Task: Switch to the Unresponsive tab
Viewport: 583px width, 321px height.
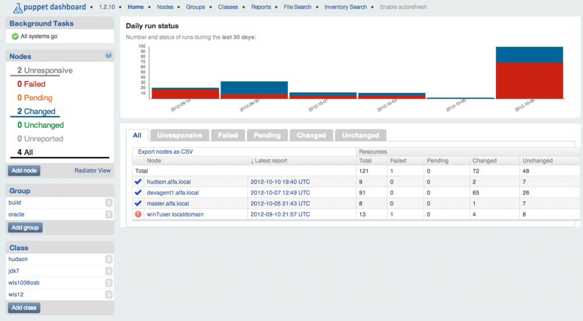Action: point(179,135)
